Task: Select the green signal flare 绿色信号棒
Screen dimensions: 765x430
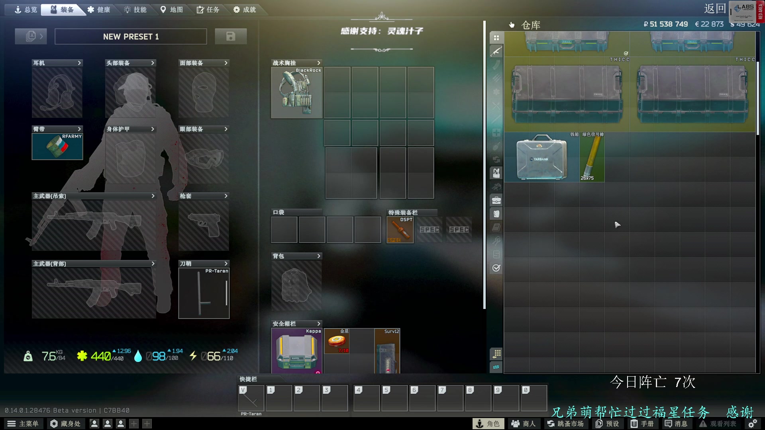Action: click(592, 157)
